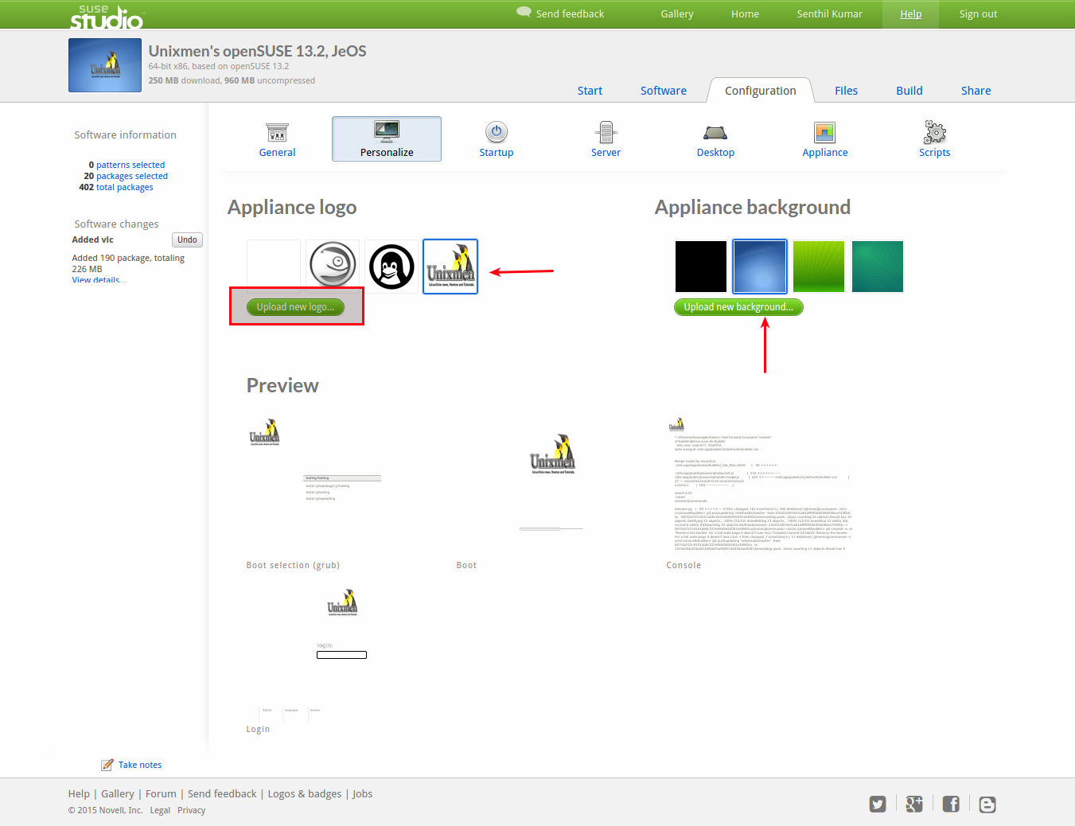Undo the added vlc change
This screenshot has width=1075, height=826.
click(187, 240)
